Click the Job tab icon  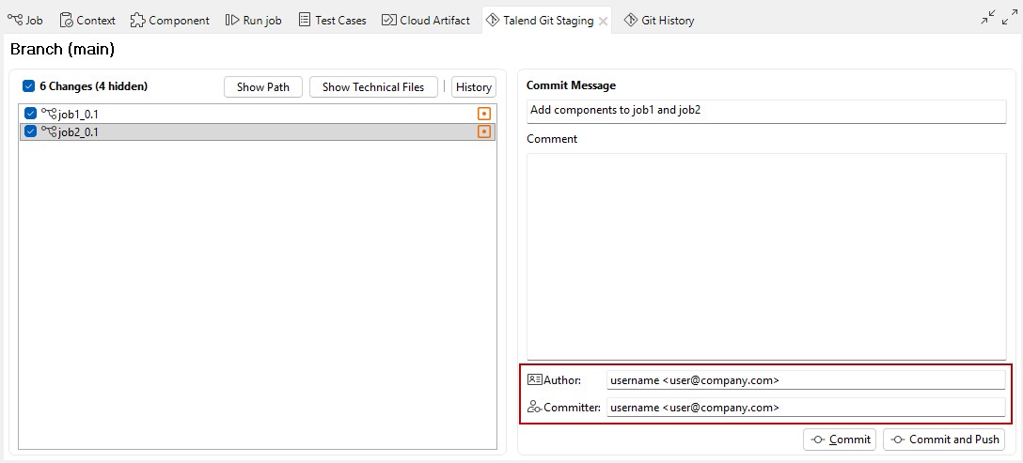pos(15,21)
